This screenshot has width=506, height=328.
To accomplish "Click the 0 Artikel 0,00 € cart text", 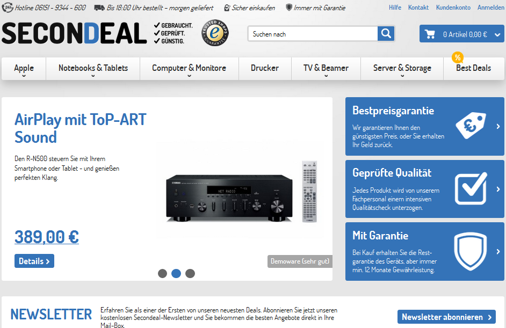I will tap(465, 34).
